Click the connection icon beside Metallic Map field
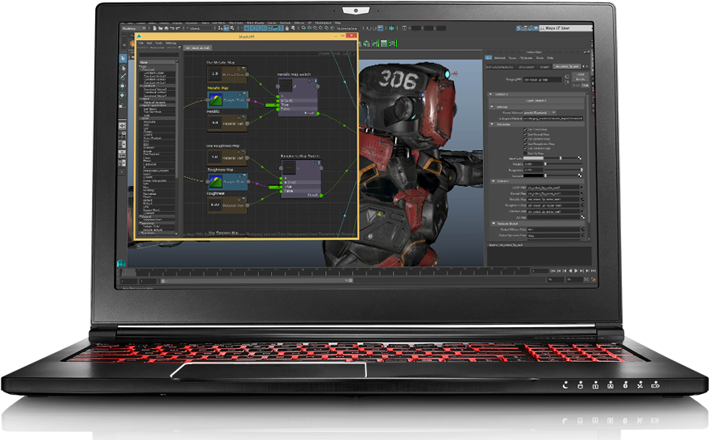Viewport: 709px width, 440px height. [582, 199]
